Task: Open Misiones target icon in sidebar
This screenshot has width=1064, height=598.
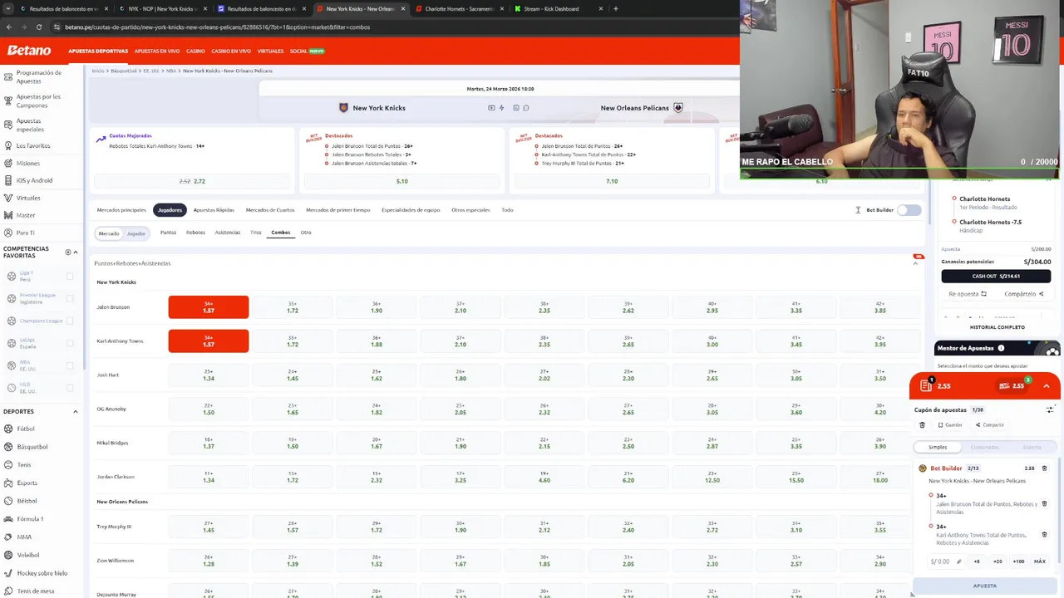Action: pos(7,163)
